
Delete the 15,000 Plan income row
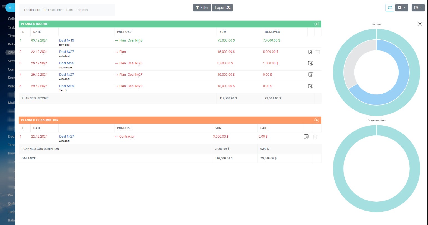point(318,52)
